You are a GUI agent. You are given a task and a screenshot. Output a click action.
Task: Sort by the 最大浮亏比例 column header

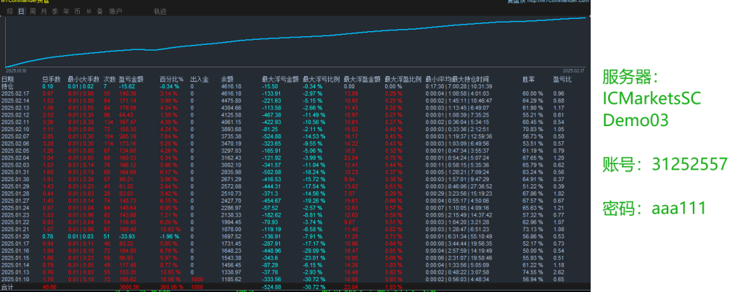(x=321, y=80)
